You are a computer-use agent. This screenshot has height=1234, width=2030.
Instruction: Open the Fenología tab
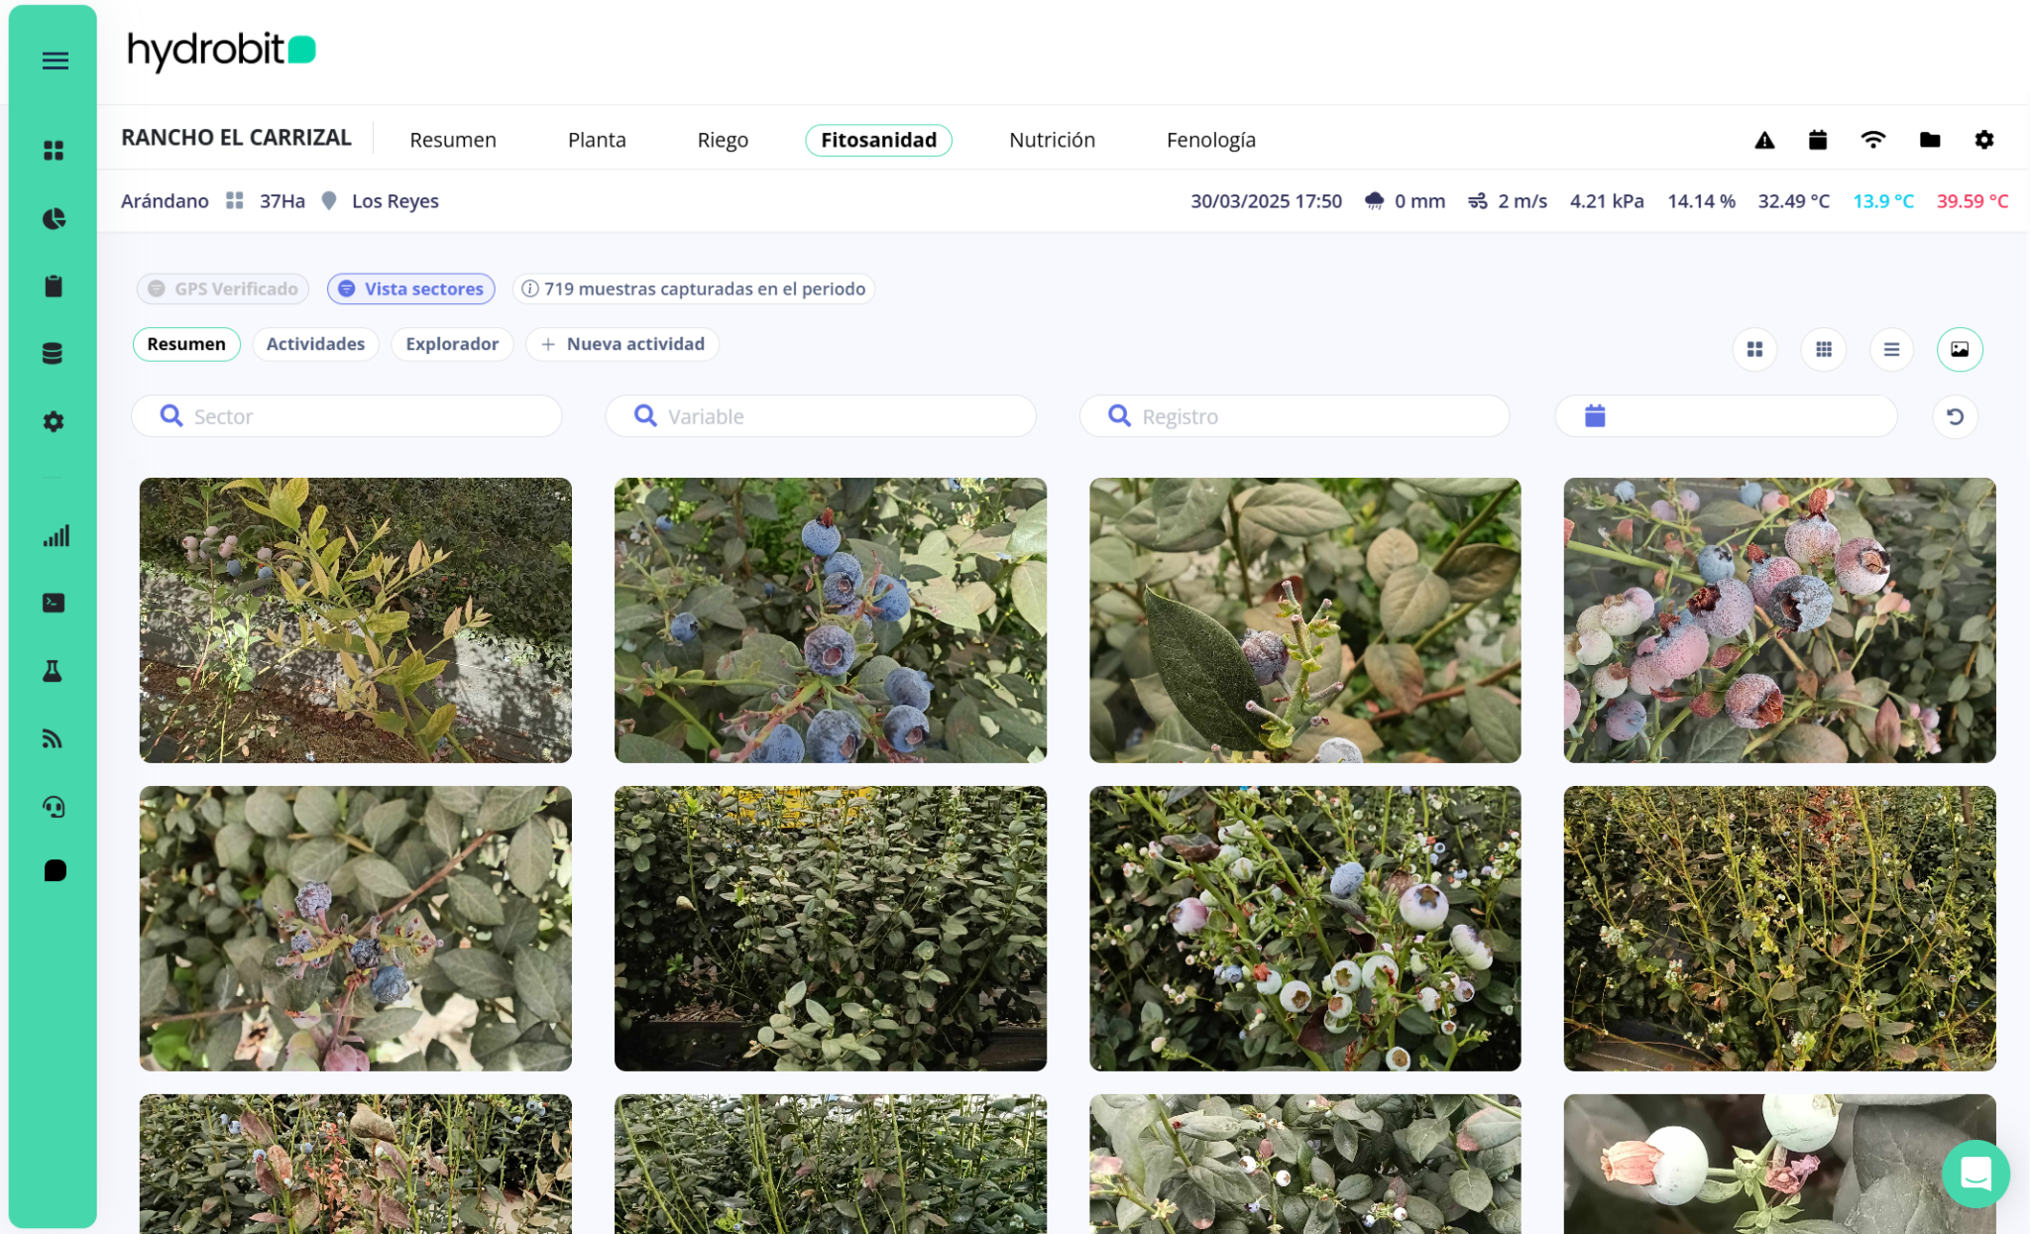point(1210,140)
